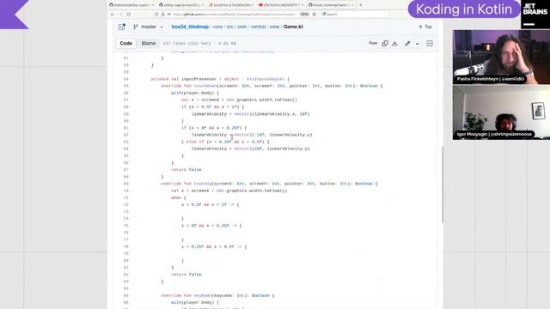Close the active Game.kt browser tab
Image resolution: width=550 pixels, height=309 pixels.
pyautogui.click(x=352, y=5)
